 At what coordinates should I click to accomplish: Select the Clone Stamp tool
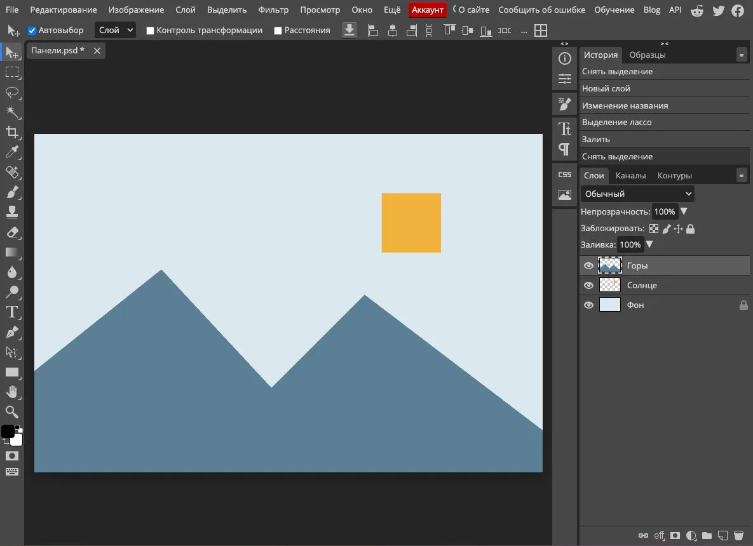[x=12, y=212]
